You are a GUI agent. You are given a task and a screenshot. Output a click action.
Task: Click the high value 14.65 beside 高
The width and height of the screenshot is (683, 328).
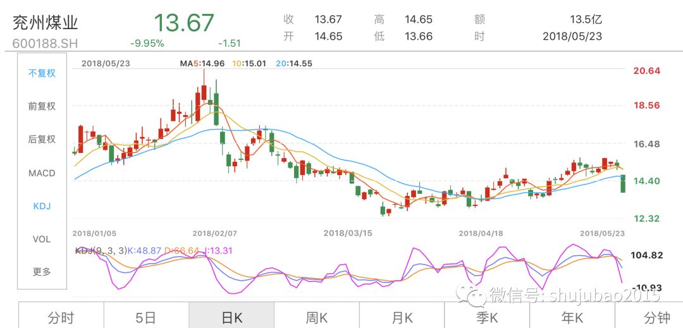click(x=419, y=20)
